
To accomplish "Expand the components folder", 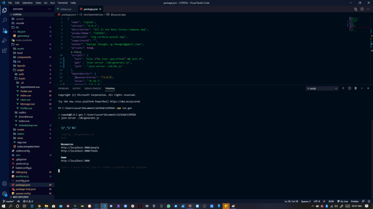I will coord(32,57).
